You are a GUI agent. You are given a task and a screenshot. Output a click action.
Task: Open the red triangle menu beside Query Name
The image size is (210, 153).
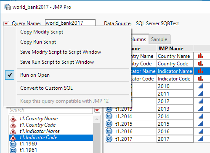[x=6, y=23]
